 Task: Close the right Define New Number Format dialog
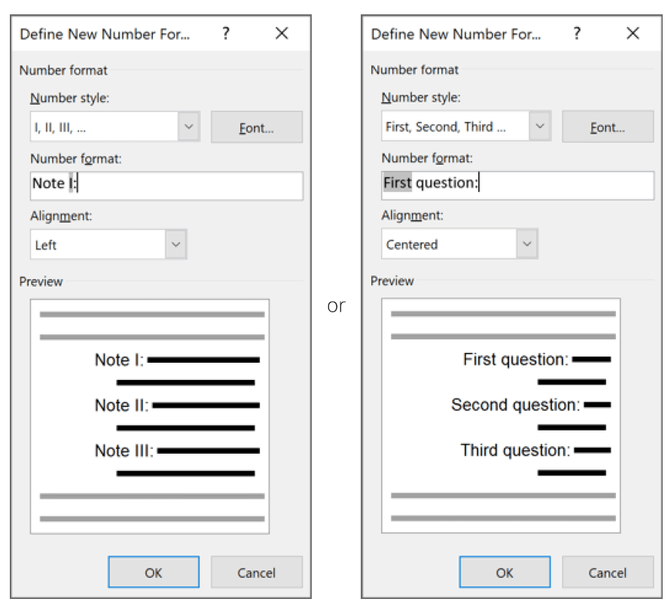[x=633, y=33]
